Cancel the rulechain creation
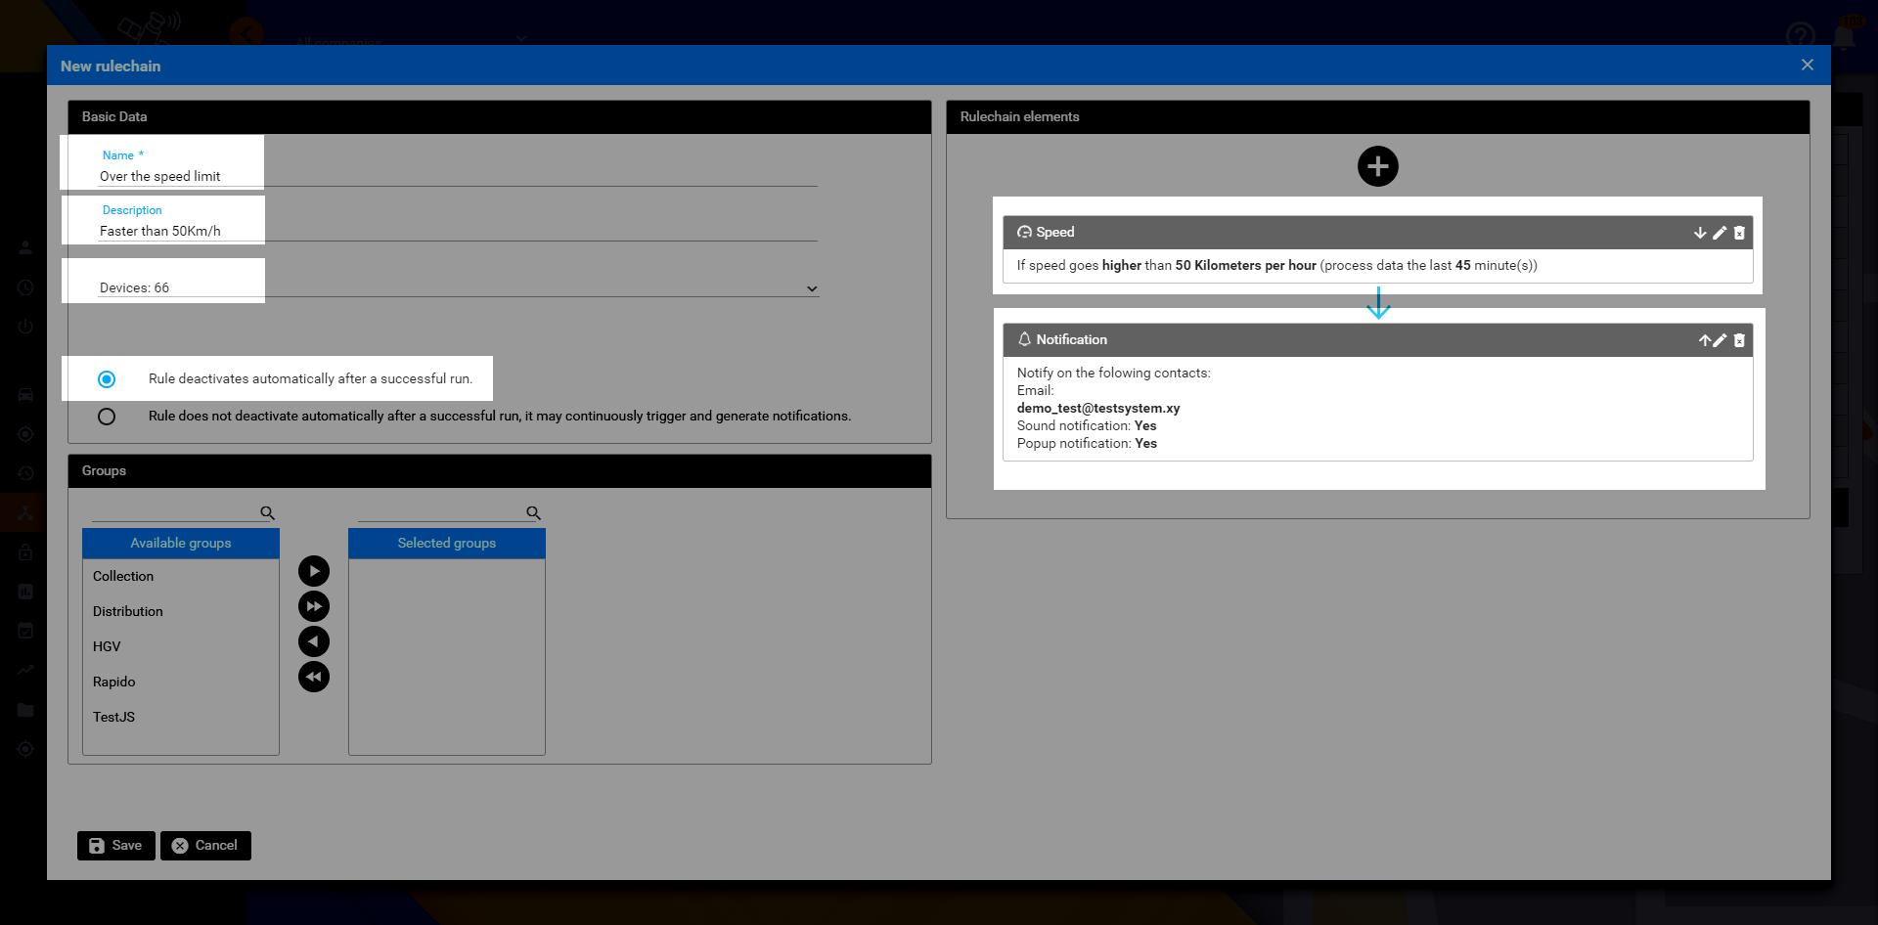This screenshot has height=925, width=1878. click(205, 846)
